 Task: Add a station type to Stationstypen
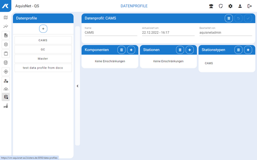pyautogui.click(x=248, y=50)
